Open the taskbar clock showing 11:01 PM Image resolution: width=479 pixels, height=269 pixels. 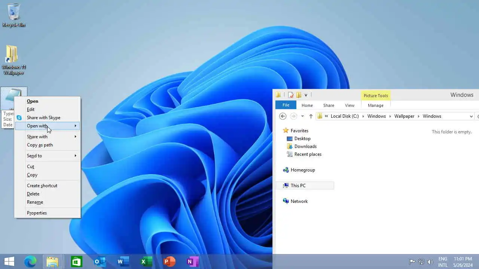tap(463, 262)
